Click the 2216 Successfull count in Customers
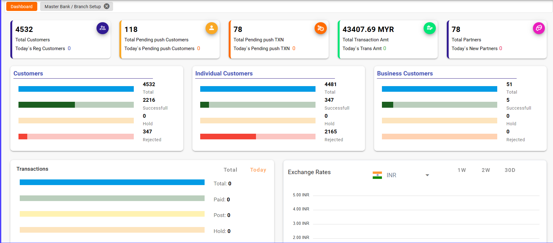The width and height of the screenshot is (553, 243). pyautogui.click(x=149, y=100)
